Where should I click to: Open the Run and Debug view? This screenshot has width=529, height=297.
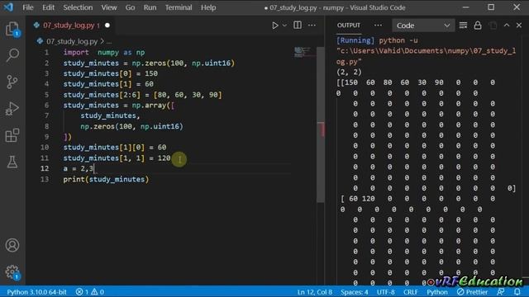(12, 108)
